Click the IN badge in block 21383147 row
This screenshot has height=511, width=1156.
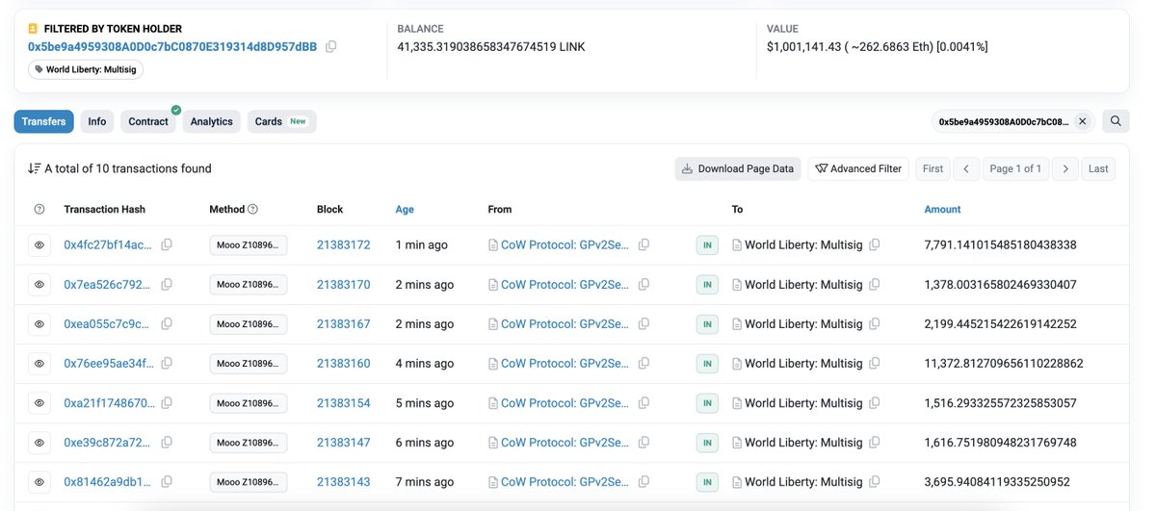[707, 443]
